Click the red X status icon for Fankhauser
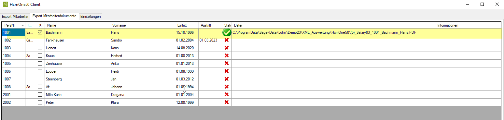The image size is (504, 120). [227, 40]
